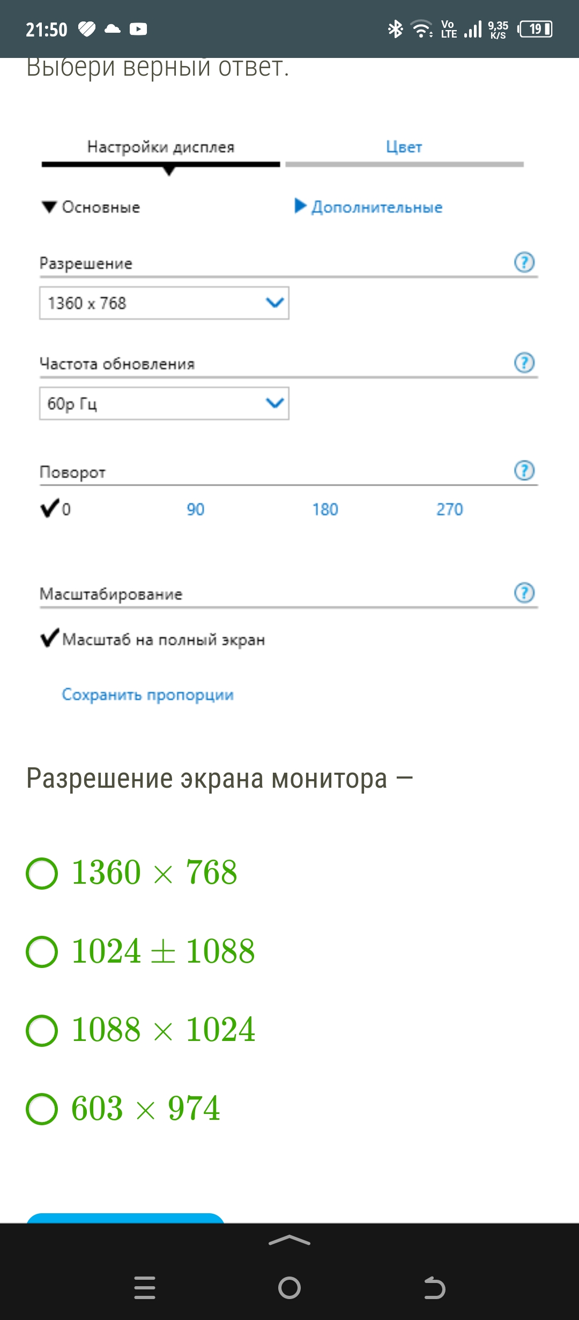Choose the 1088 × 1024 answer
Viewport: 579px width, 1320px height.
click(x=42, y=1030)
